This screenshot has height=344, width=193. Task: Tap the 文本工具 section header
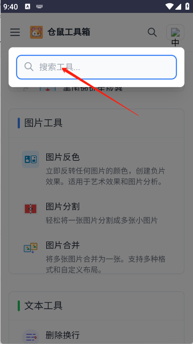click(x=44, y=306)
